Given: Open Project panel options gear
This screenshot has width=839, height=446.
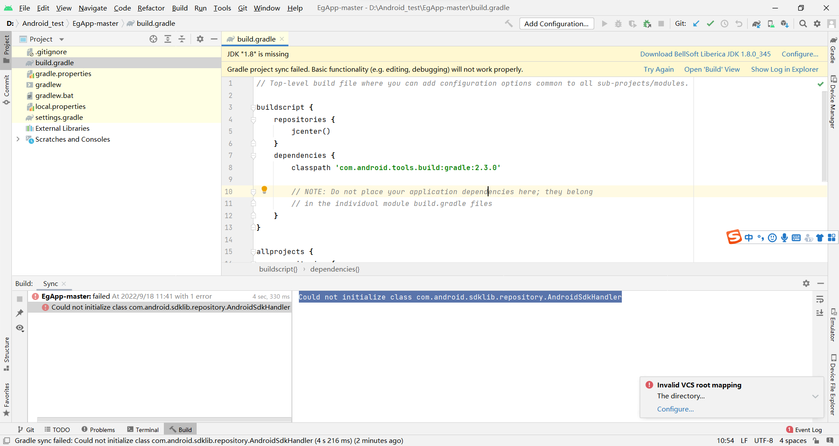Looking at the screenshot, I should point(200,39).
